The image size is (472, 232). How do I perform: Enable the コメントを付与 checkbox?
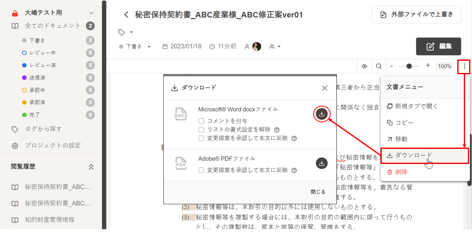point(201,121)
